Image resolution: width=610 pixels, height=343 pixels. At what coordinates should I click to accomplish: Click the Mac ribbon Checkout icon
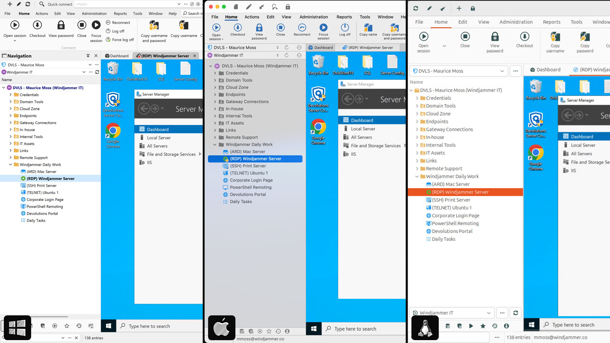click(238, 27)
